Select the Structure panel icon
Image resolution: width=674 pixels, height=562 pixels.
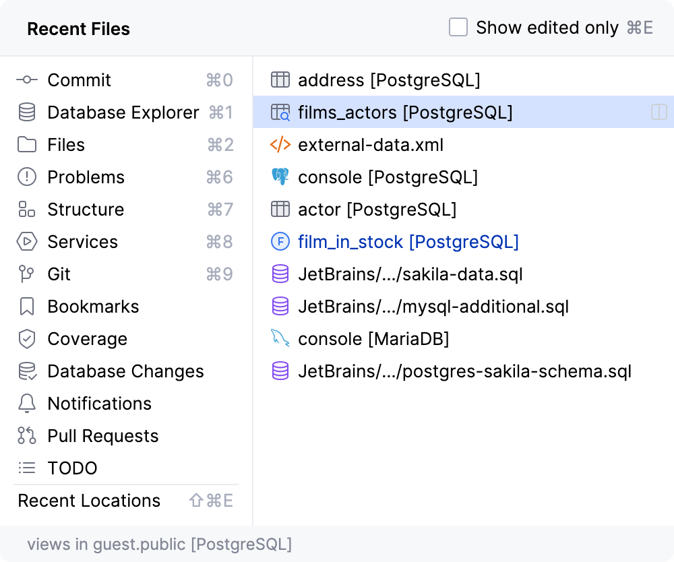27,210
